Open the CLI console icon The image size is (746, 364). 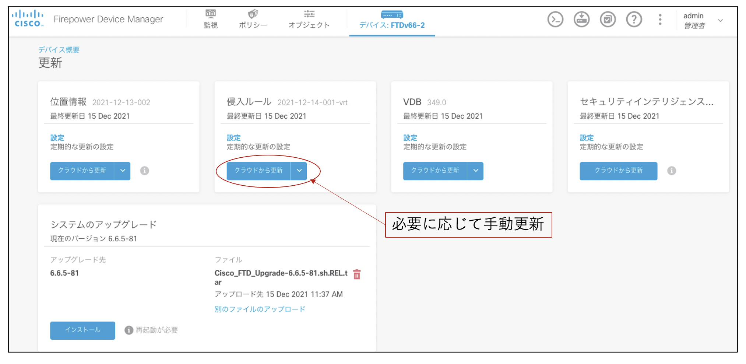[555, 20]
